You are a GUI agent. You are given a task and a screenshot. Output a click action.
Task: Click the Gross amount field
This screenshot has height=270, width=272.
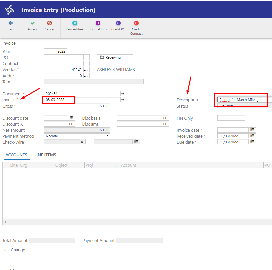click(x=77, y=106)
